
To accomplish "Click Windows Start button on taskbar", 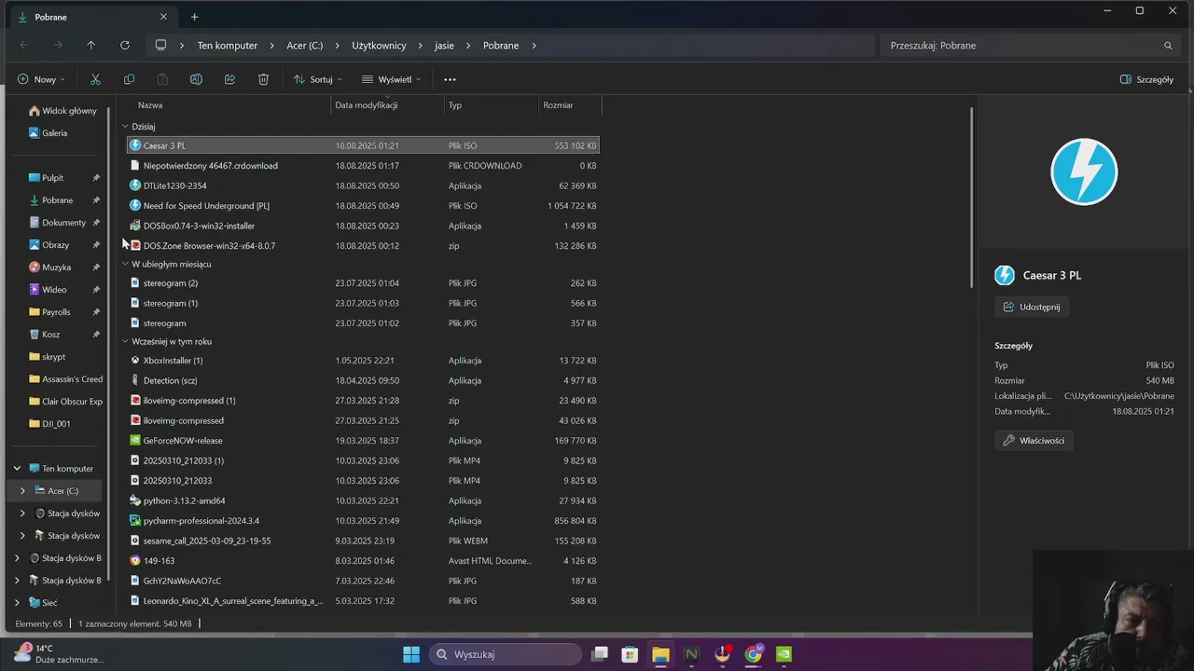I will click(411, 654).
